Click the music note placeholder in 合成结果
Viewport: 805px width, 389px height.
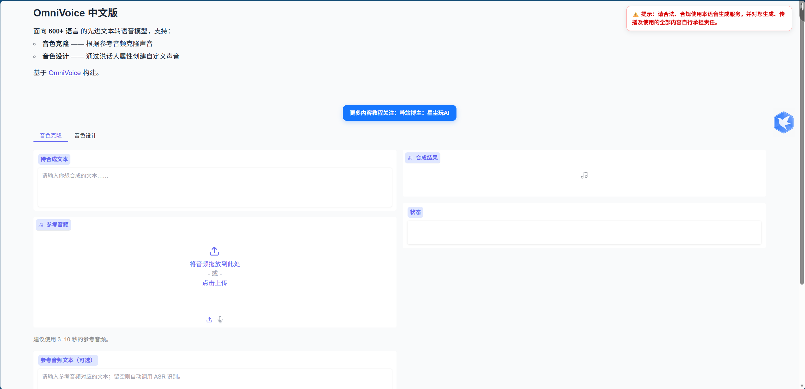click(584, 175)
